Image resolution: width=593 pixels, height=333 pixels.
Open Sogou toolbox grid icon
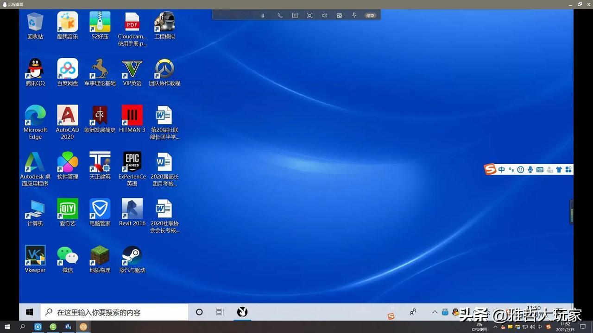[x=568, y=170]
